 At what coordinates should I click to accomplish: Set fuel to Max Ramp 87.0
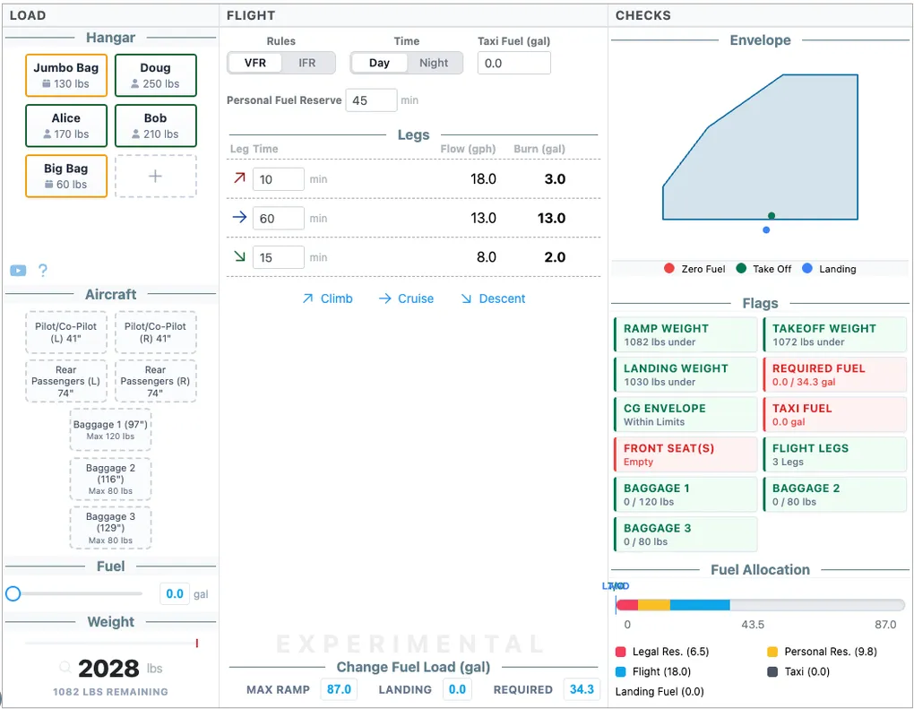(x=339, y=689)
